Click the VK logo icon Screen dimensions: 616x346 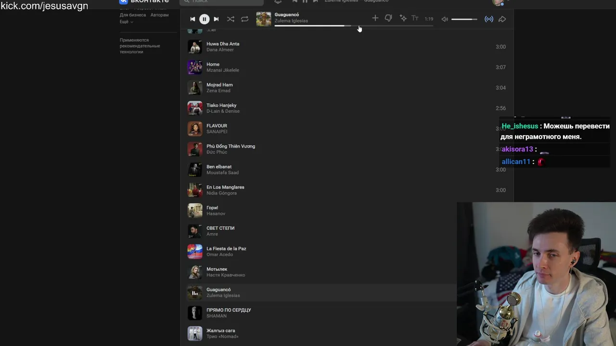tap(123, 1)
